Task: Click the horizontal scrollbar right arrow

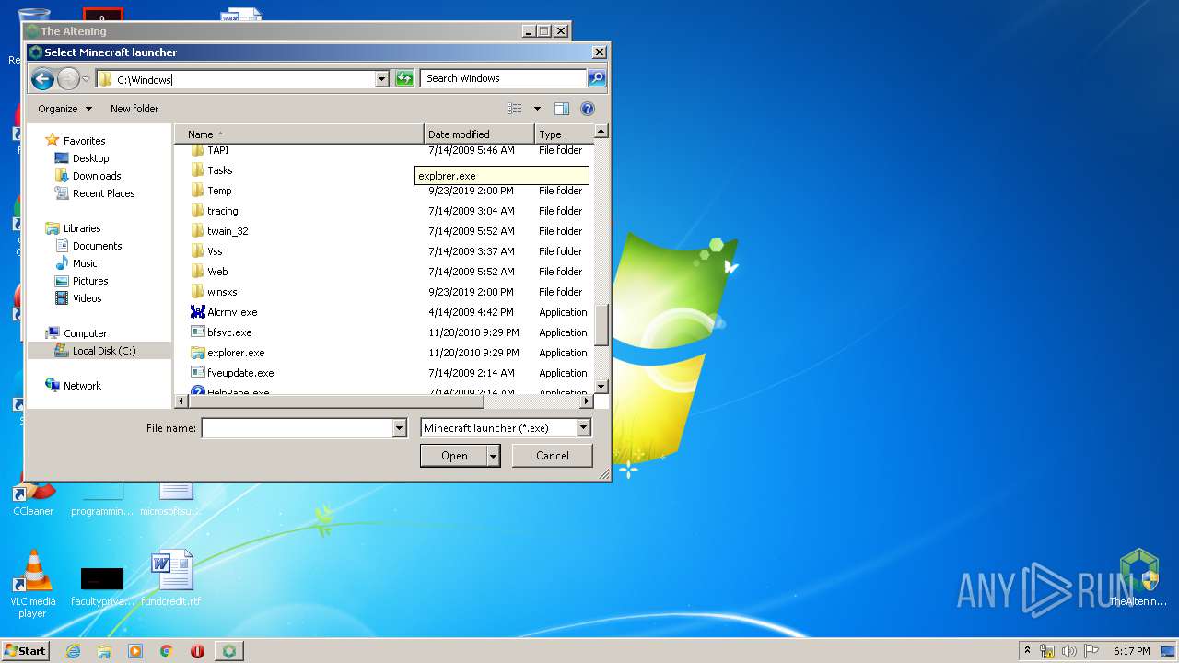Action: [x=586, y=401]
